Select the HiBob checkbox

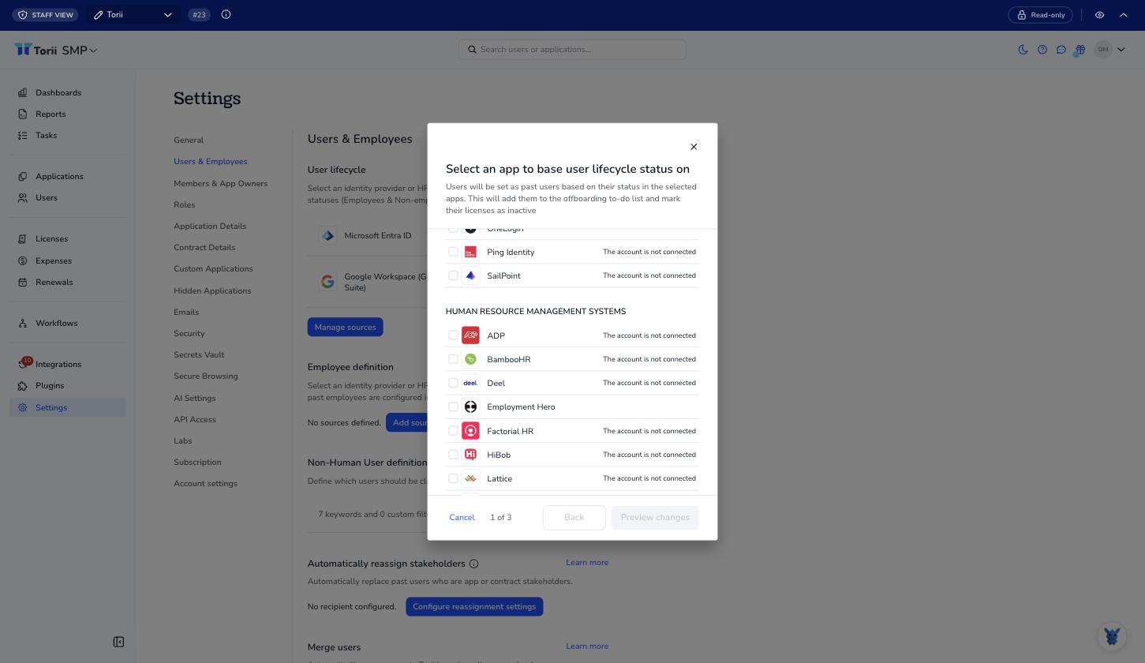point(453,455)
